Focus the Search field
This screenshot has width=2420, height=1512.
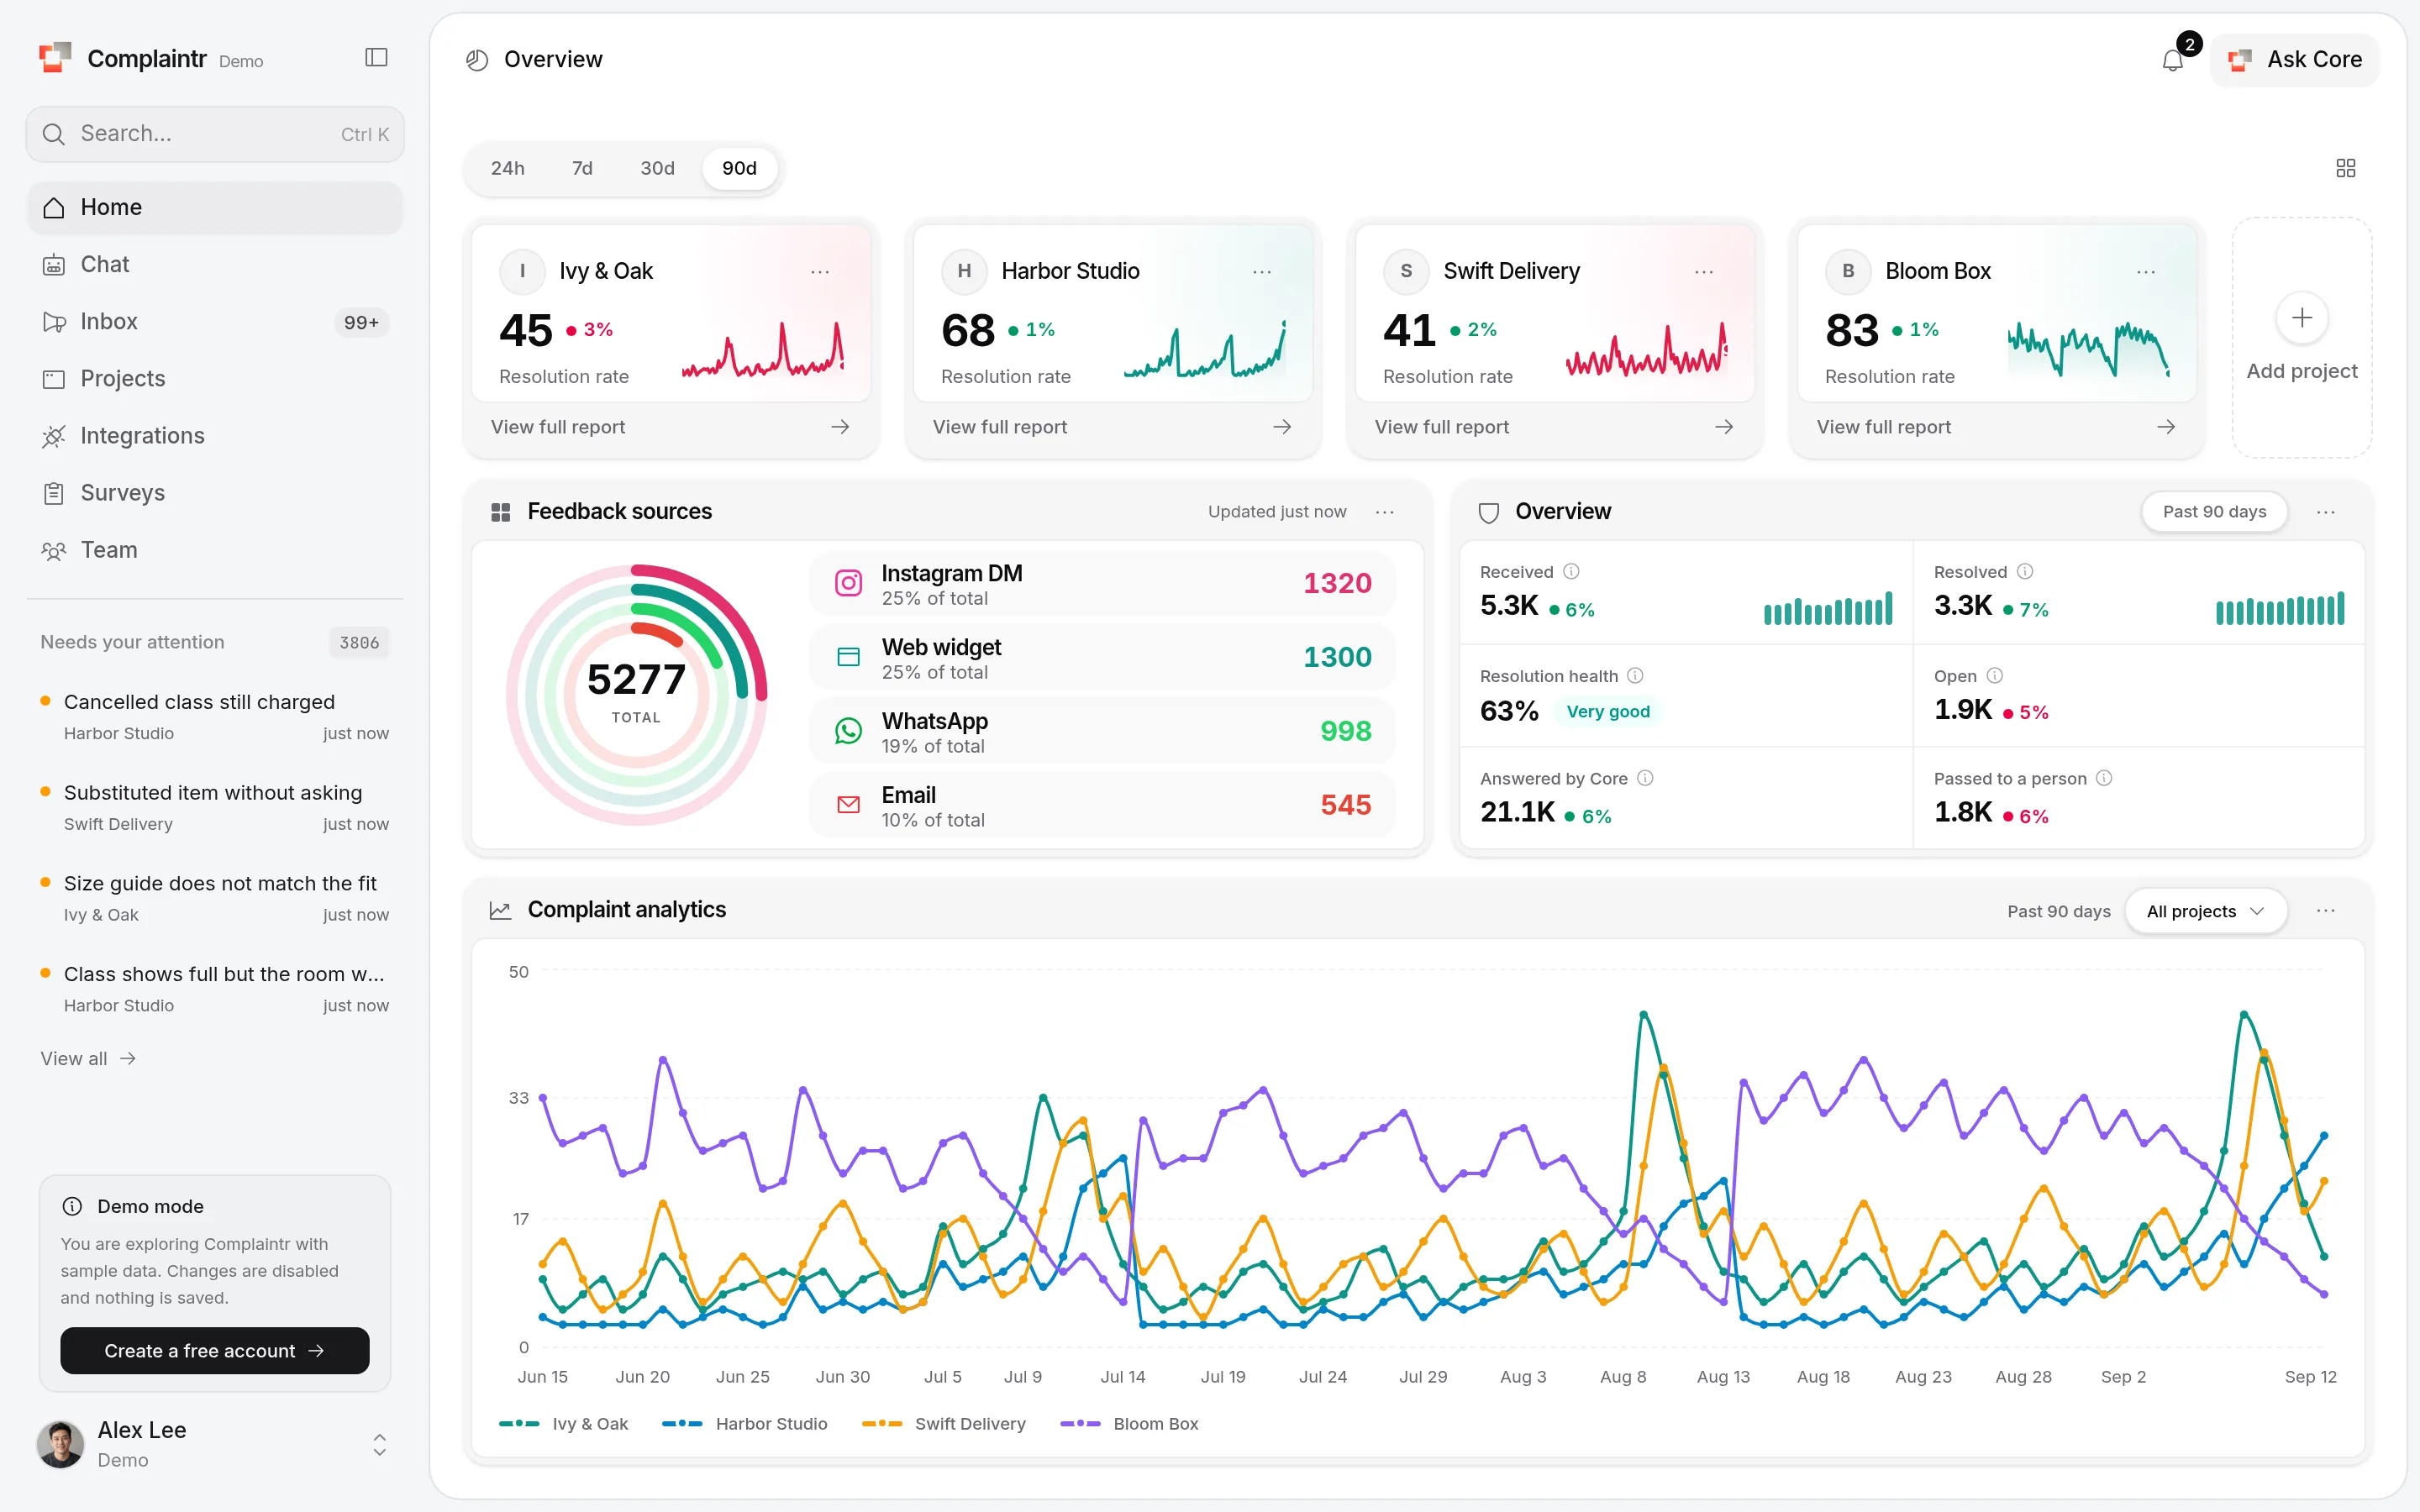[215, 134]
